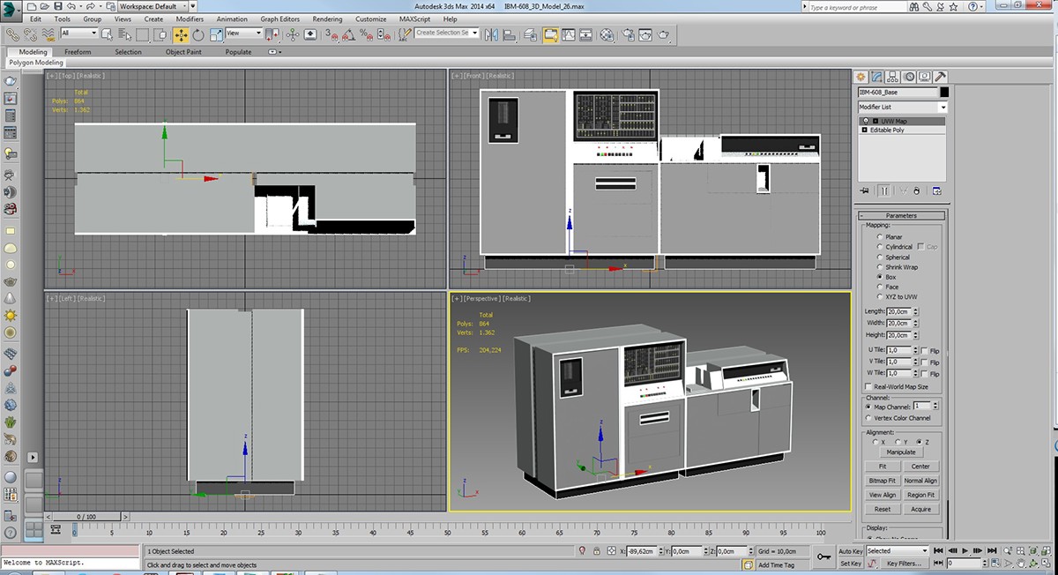Image resolution: width=1058 pixels, height=575 pixels.
Task: Select Planar mapping radio button
Action: [879, 237]
